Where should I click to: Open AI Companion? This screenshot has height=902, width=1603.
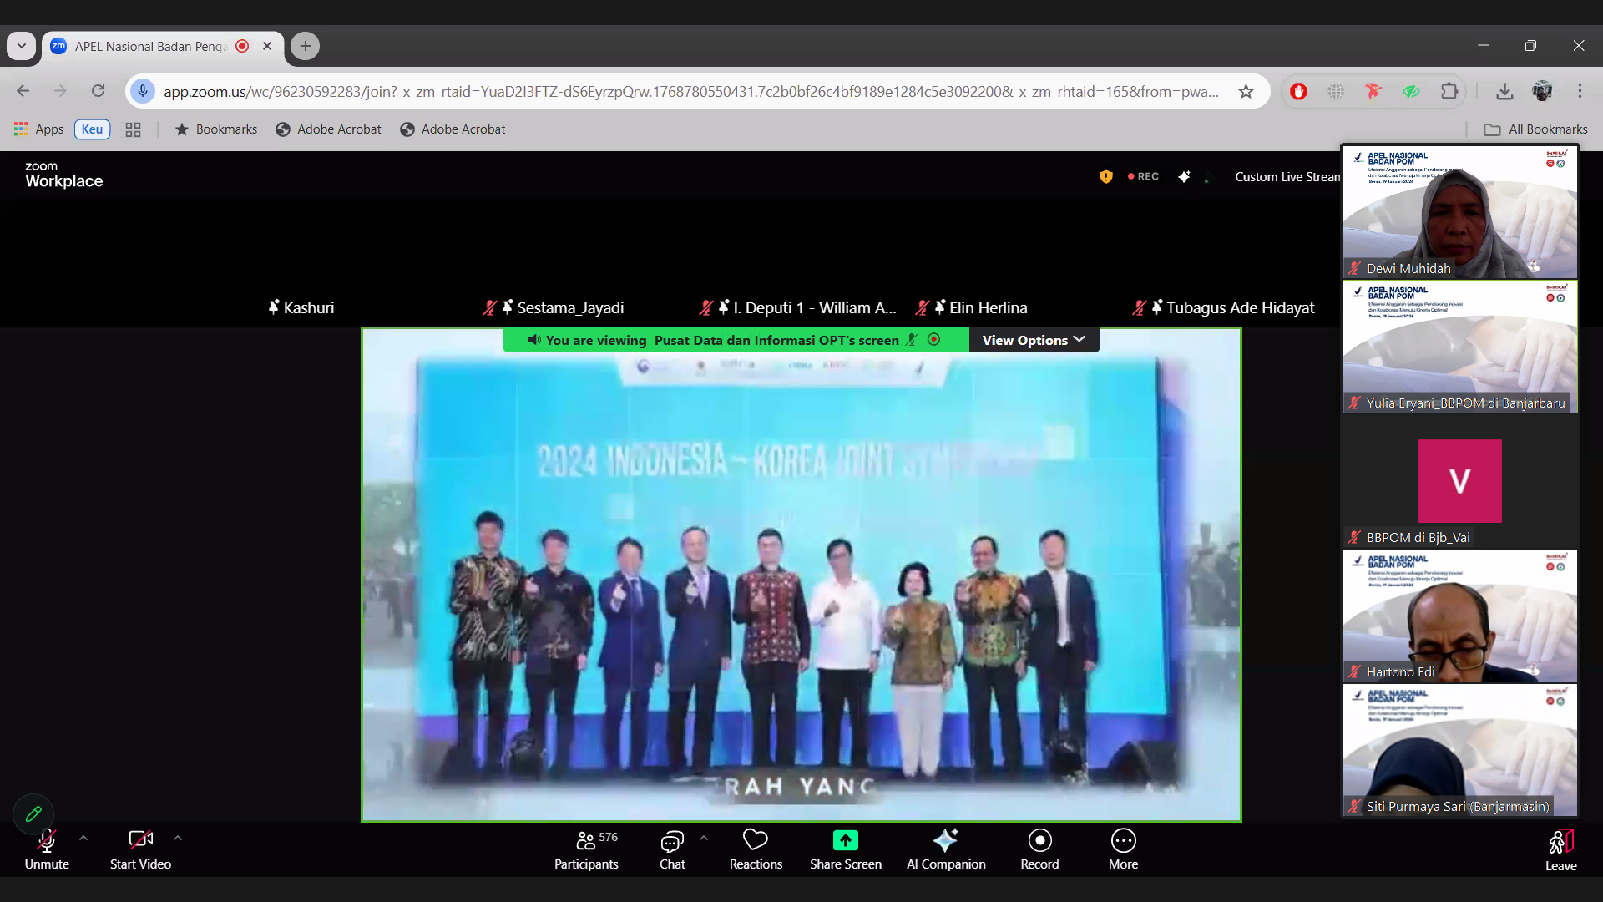click(945, 849)
